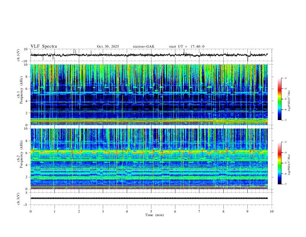Click time axis tick label '1'
Image resolution: width=306 pixels, height=237 pixels.
(x=54, y=211)
